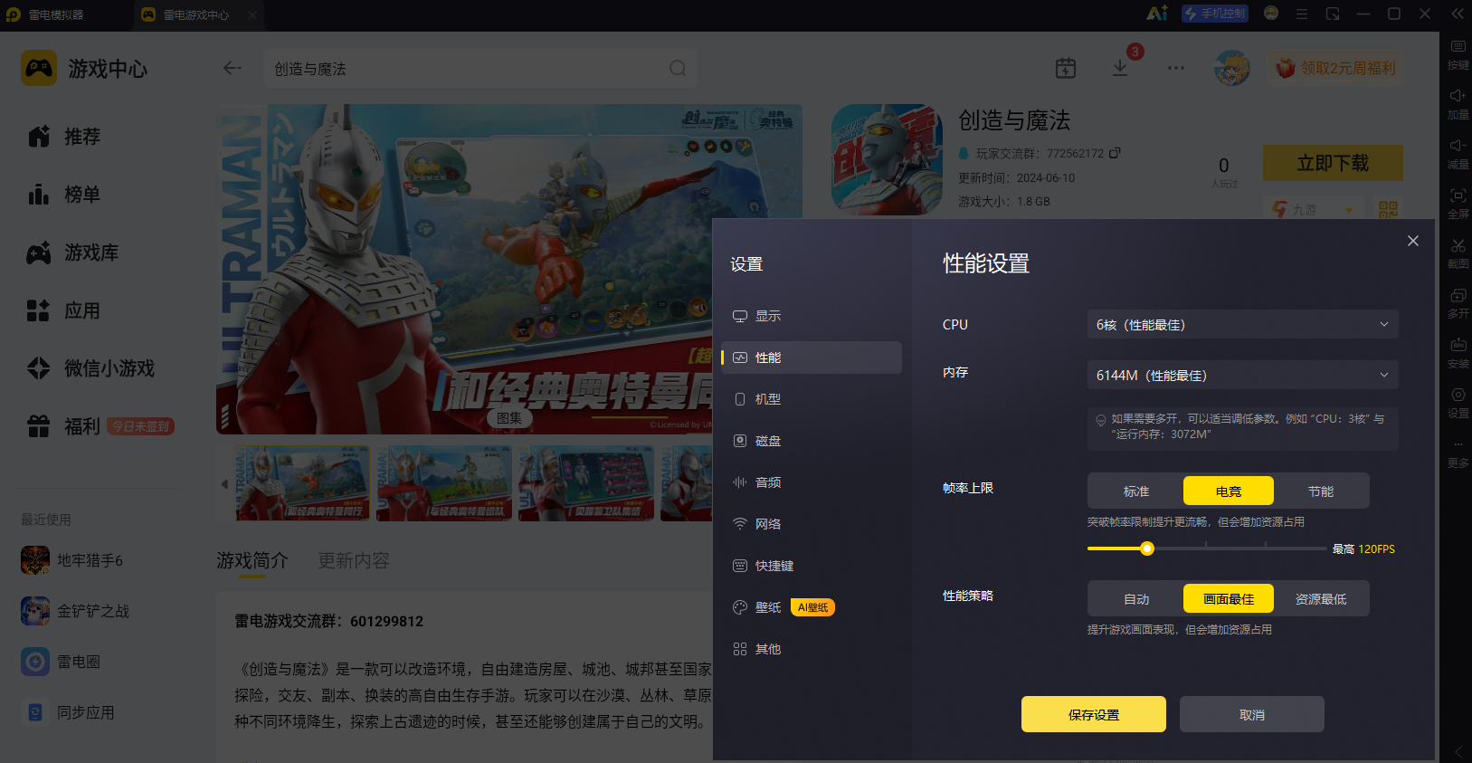Close the settings dialog

1413,241
